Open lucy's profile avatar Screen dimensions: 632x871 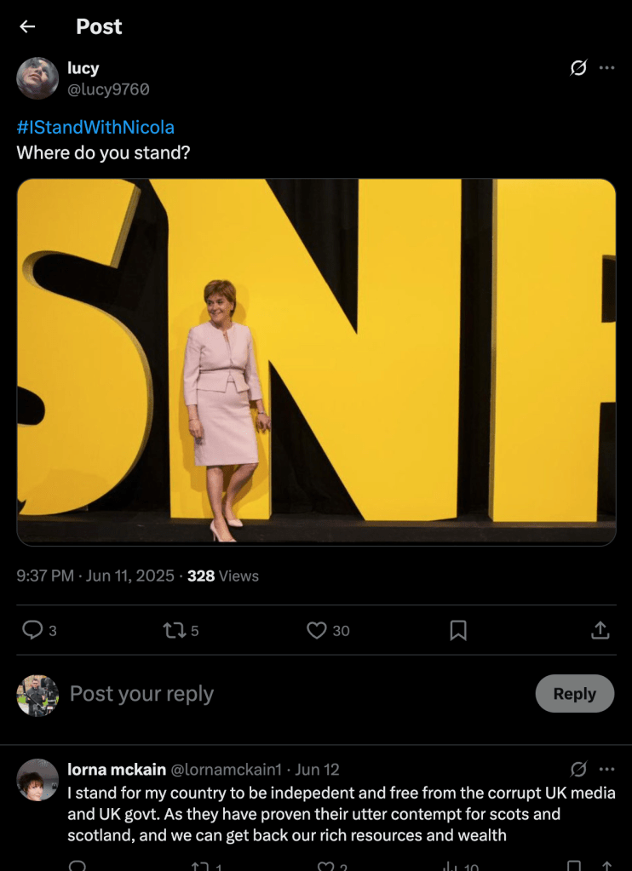(x=37, y=78)
